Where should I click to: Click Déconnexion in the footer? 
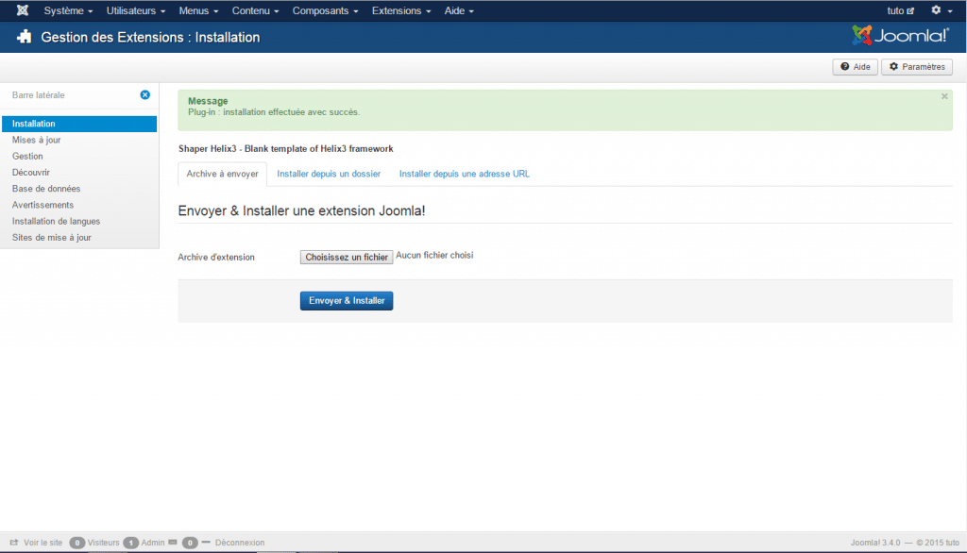pos(240,543)
